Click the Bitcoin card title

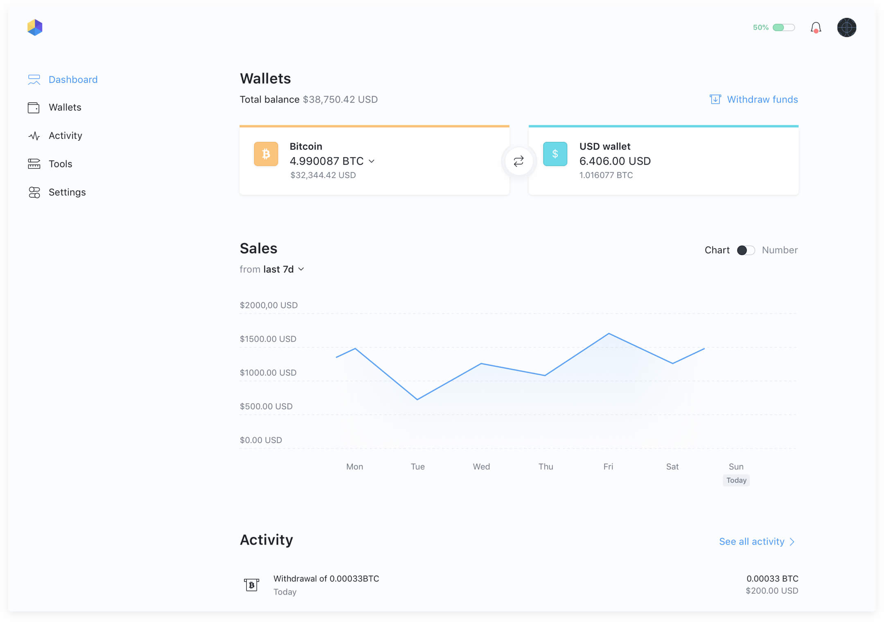coord(306,146)
